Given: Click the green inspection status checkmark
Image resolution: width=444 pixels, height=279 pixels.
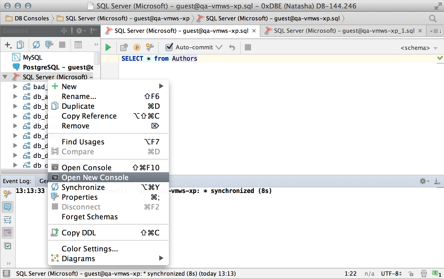Looking at the screenshot, I should pos(440,58).
